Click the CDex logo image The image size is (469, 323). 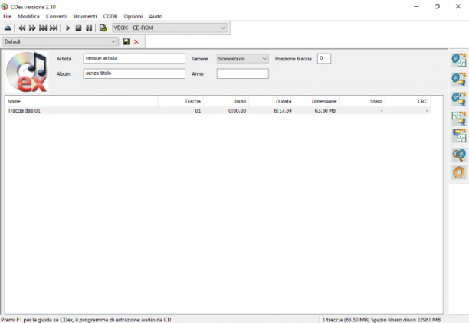(x=27, y=72)
